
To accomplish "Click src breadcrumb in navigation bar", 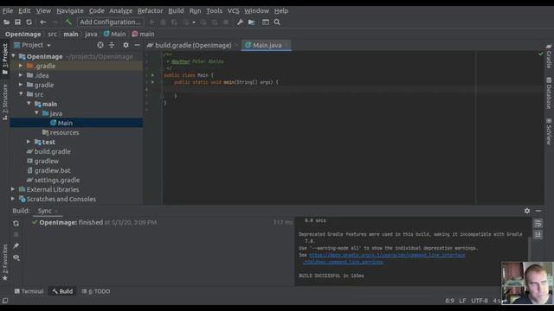I will (x=52, y=35).
